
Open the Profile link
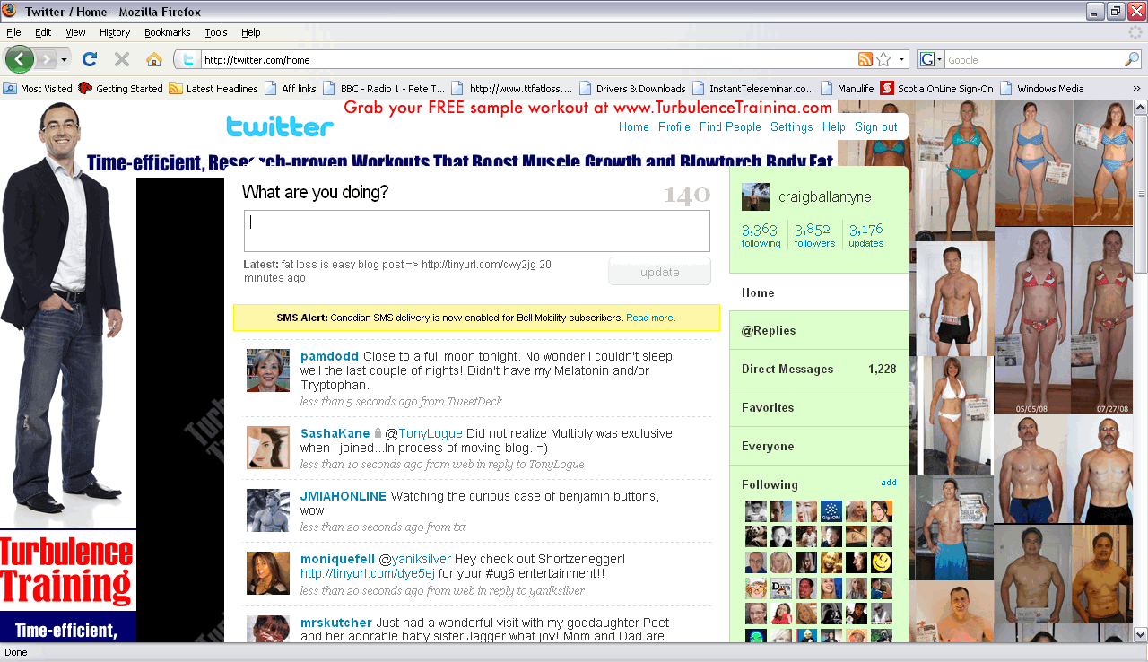coord(674,127)
